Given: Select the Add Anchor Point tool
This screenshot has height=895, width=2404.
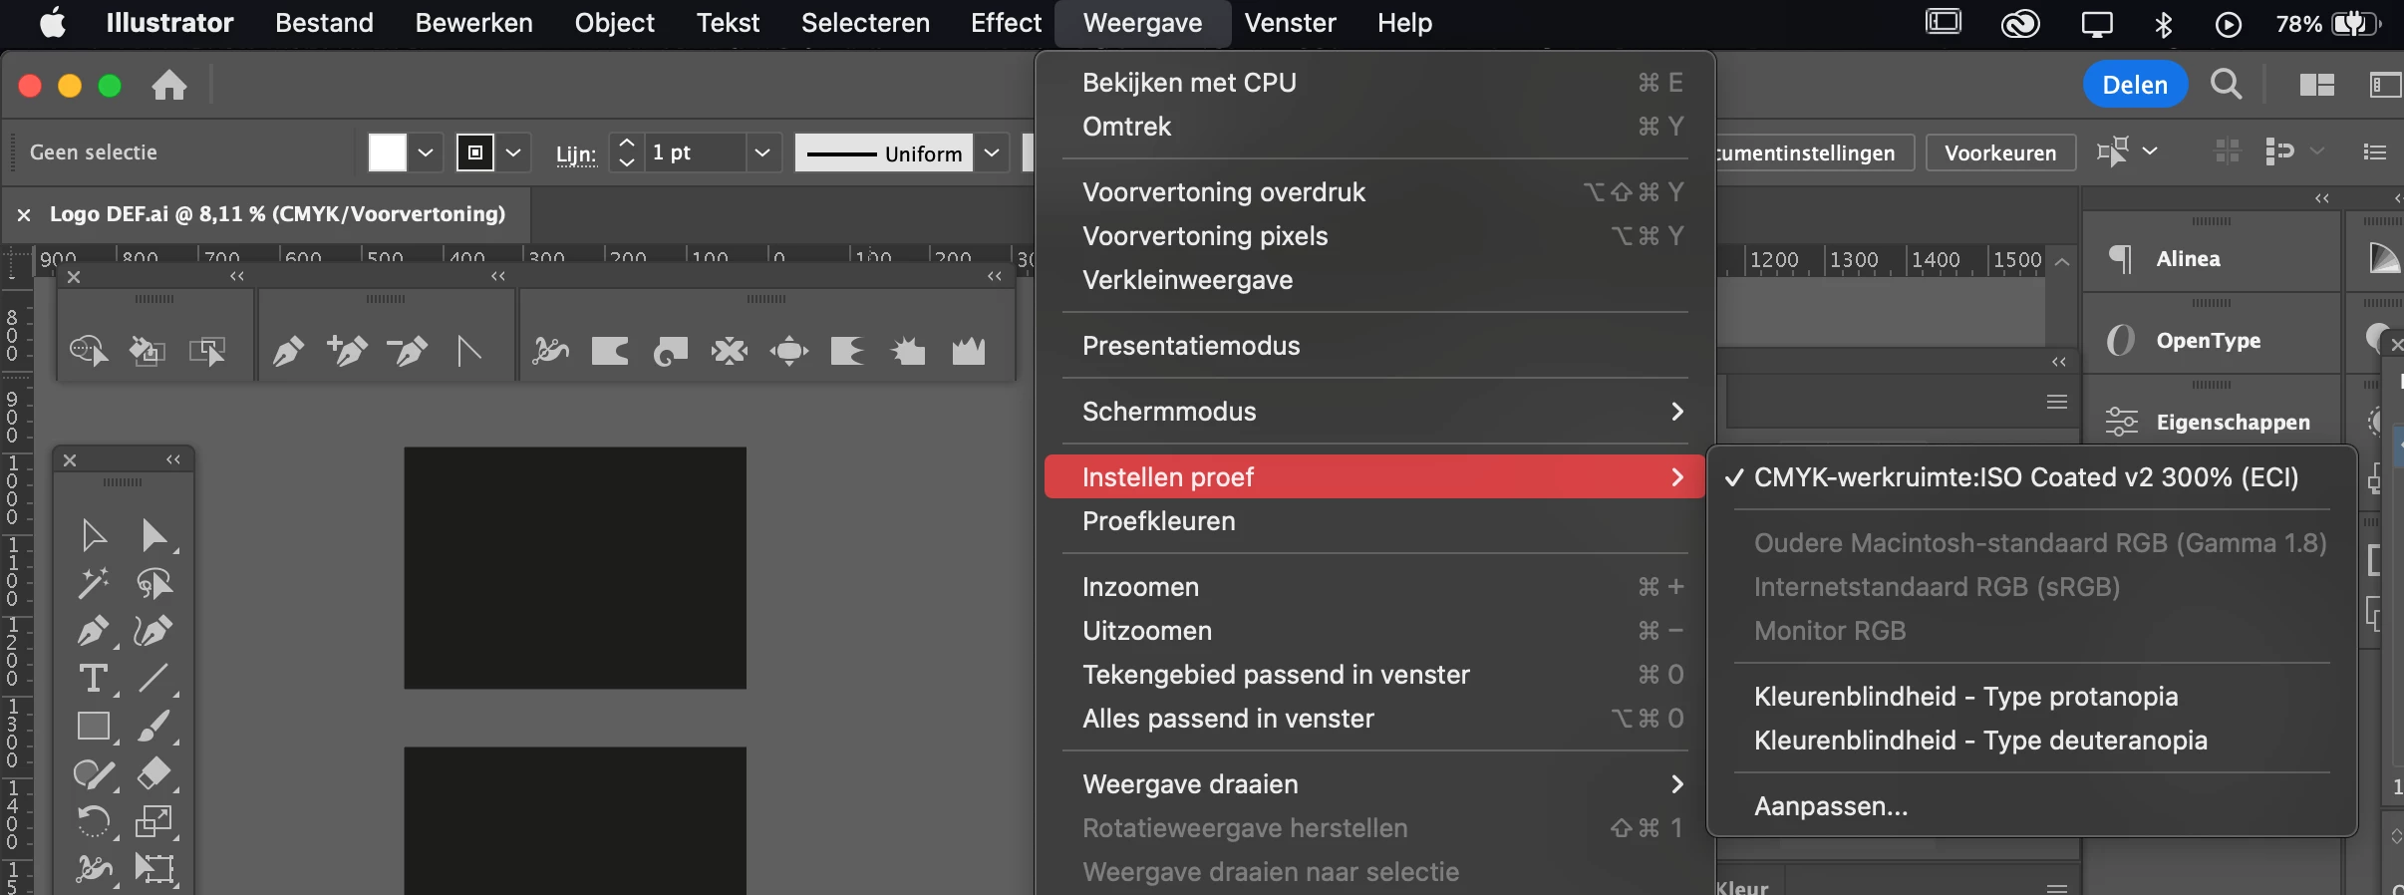Looking at the screenshot, I should (348, 351).
